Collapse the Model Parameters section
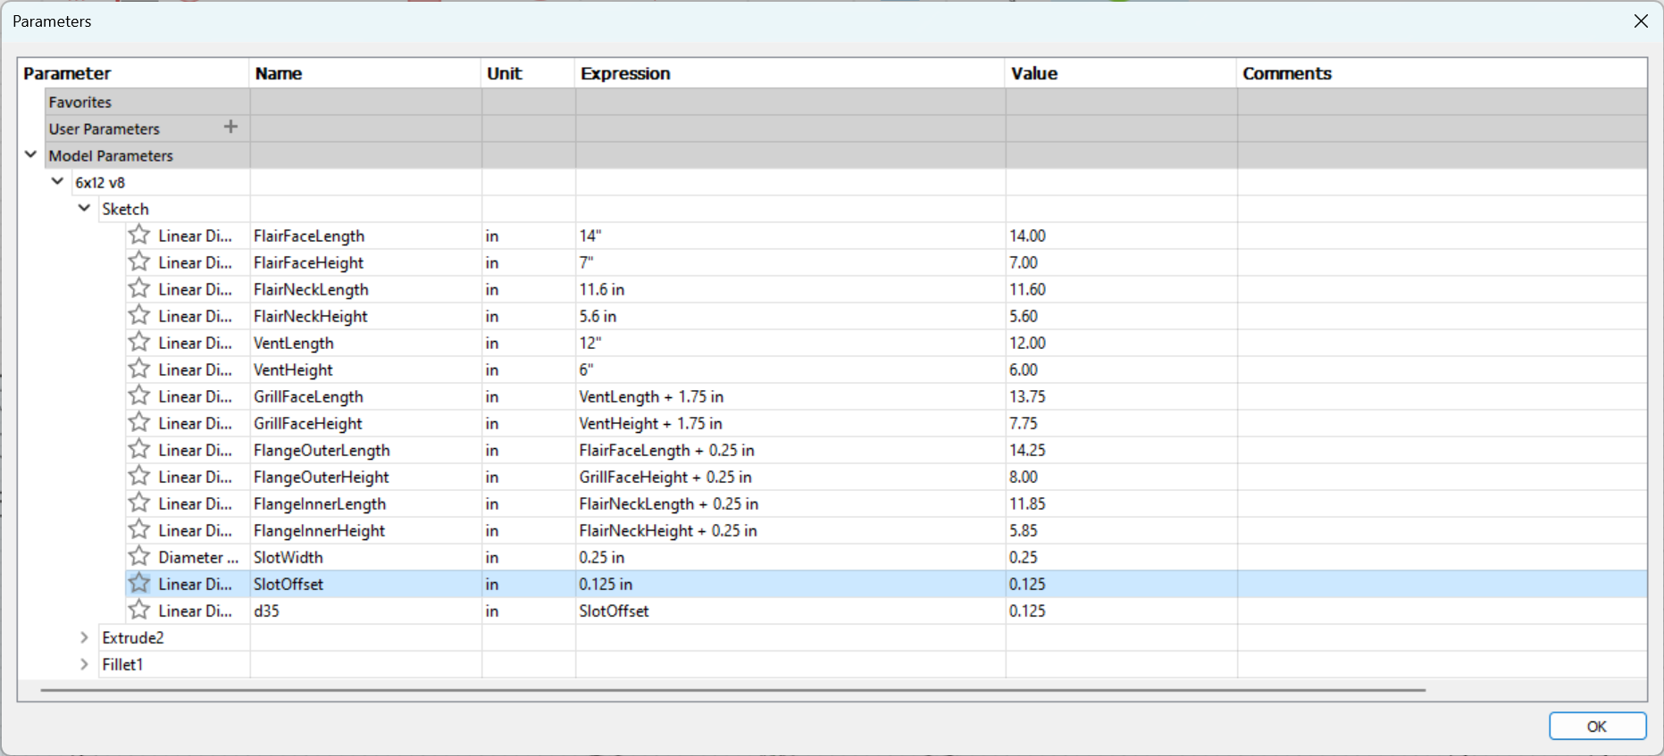 click(x=30, y=154)
